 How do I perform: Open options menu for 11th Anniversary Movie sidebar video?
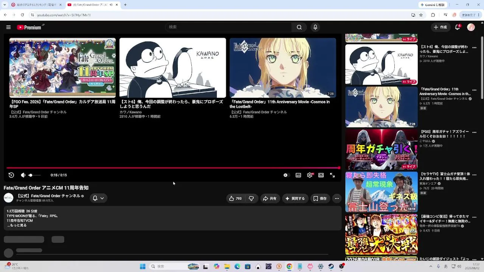coord(475,90)
